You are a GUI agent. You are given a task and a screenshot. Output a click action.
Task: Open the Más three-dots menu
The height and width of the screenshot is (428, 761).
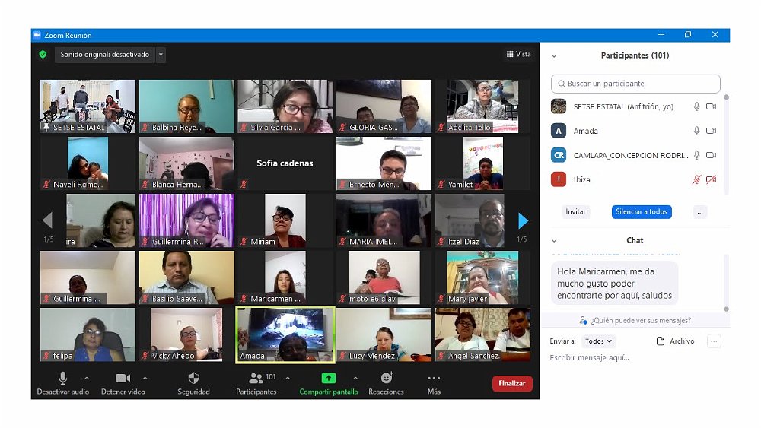(x=434, y=379)
